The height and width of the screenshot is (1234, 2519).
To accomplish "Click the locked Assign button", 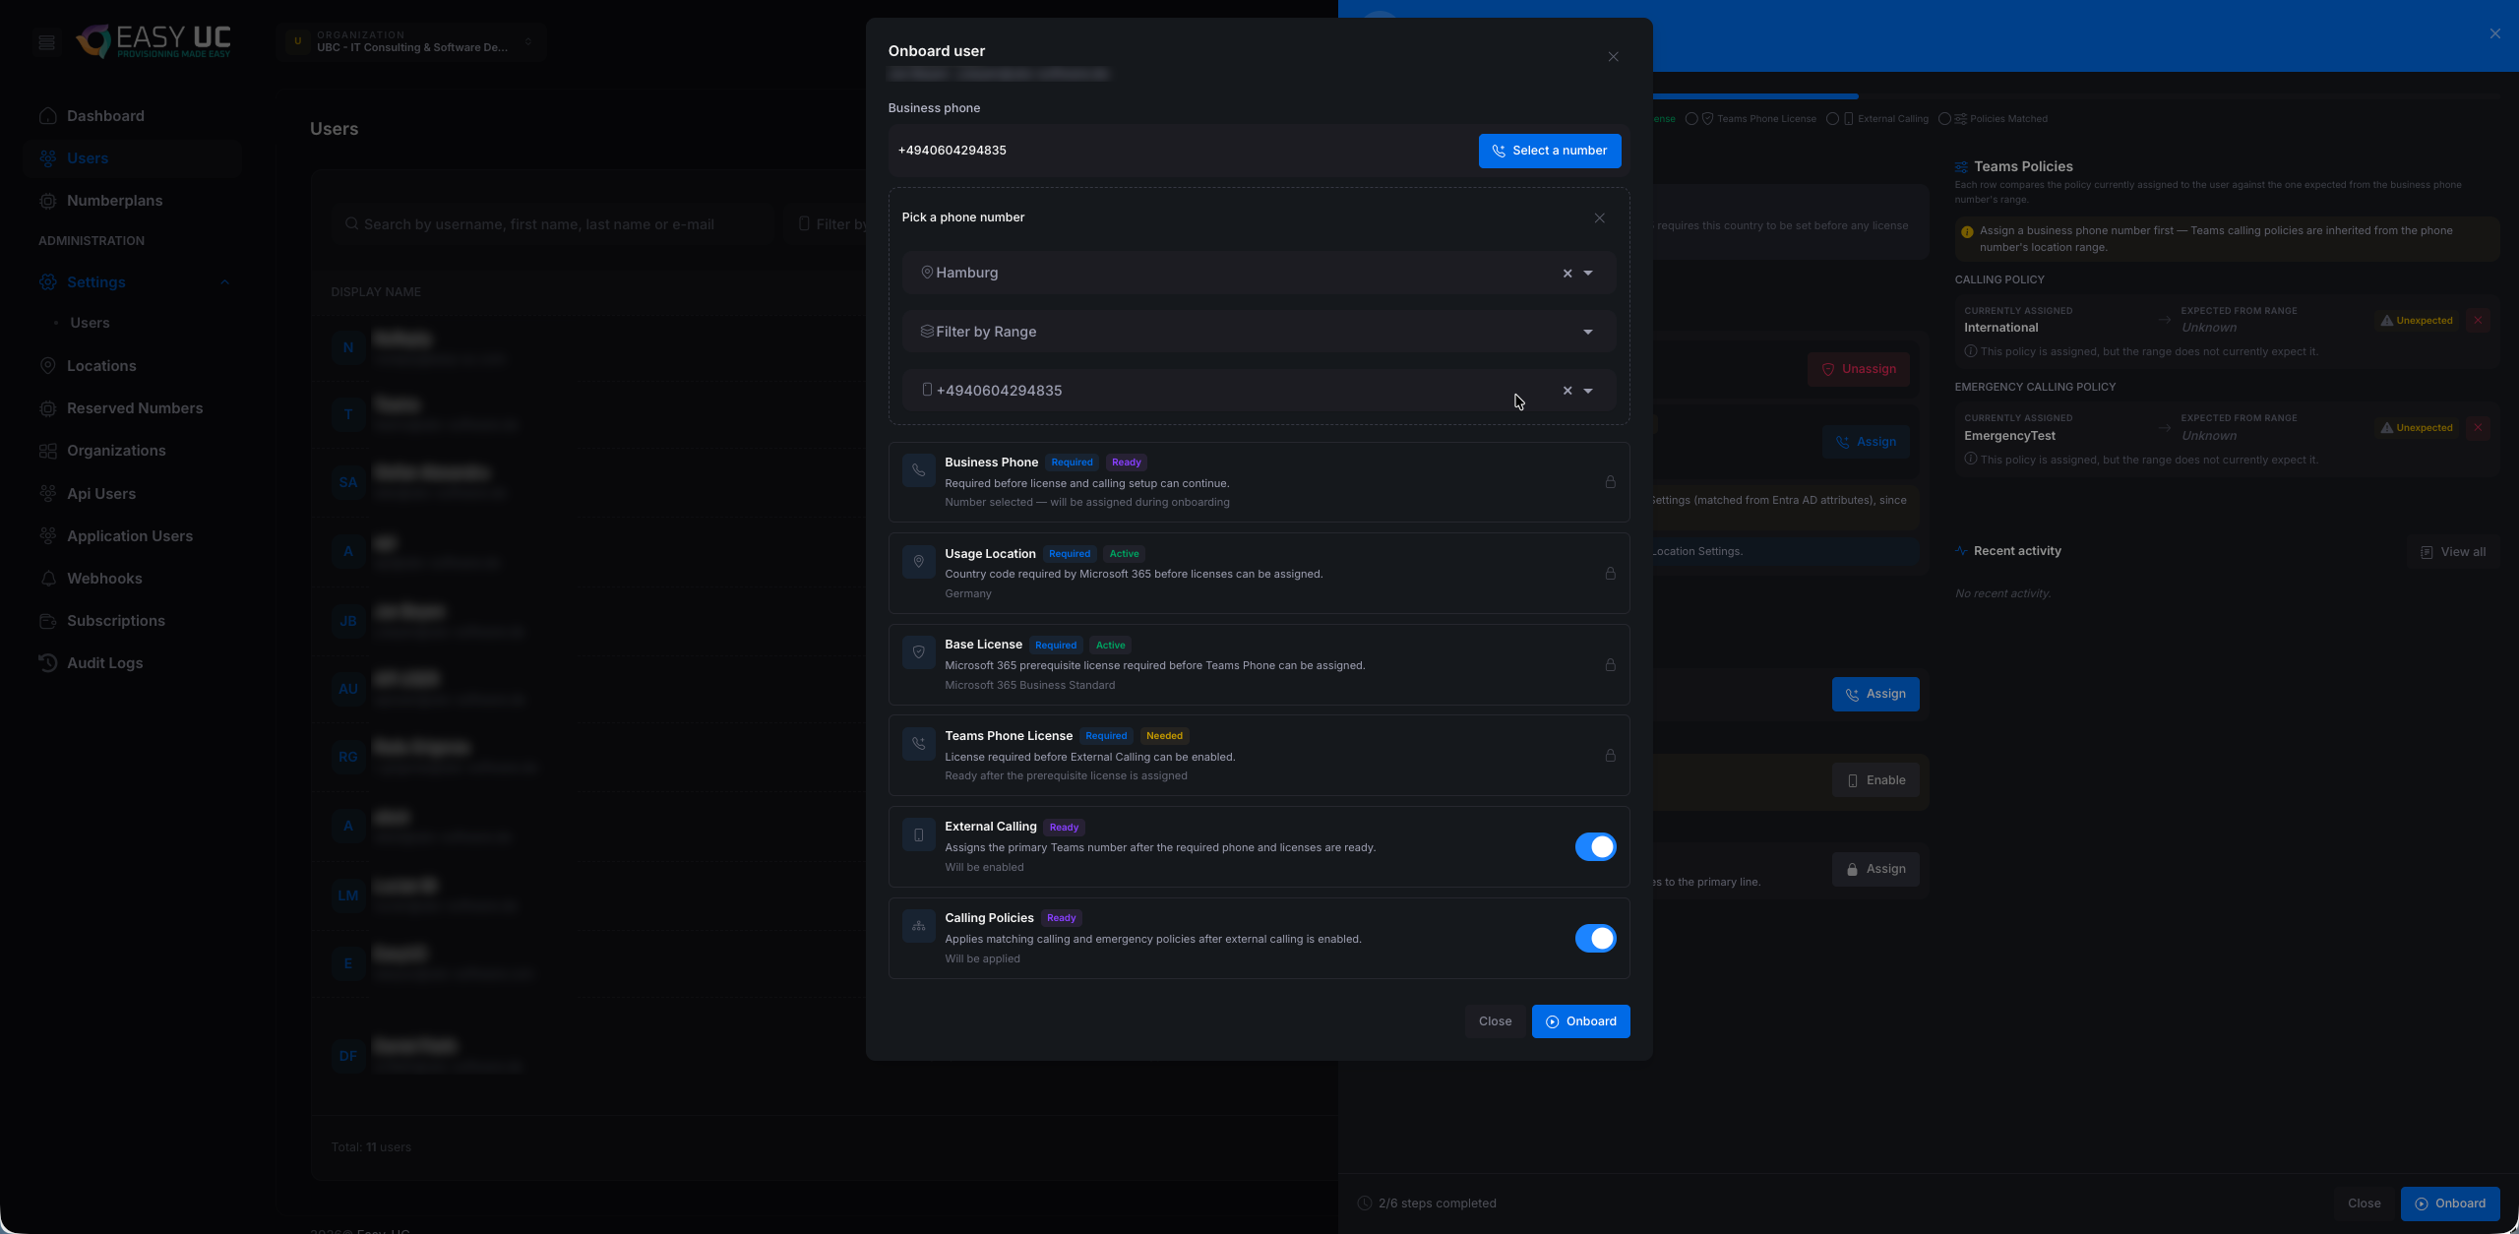I will (1875, 869).
